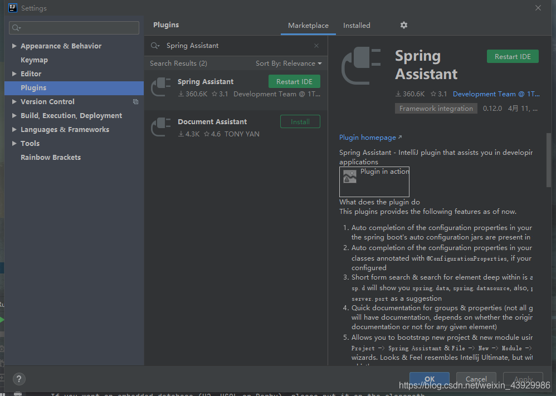
Task: Expand Appearance & Behavior section
Action: 14,46
